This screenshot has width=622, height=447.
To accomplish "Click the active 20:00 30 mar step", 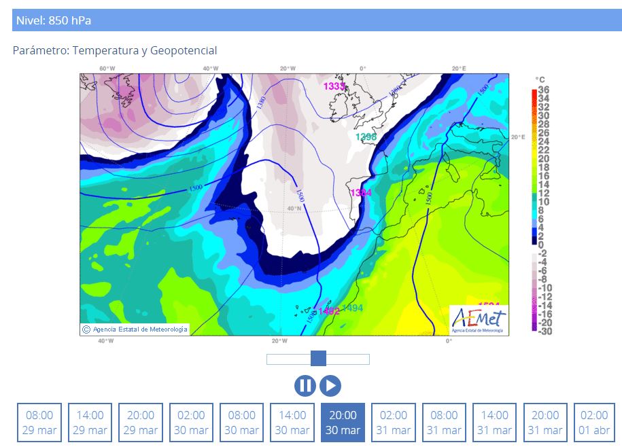I will pyautogui.click(x=343, y=423).
